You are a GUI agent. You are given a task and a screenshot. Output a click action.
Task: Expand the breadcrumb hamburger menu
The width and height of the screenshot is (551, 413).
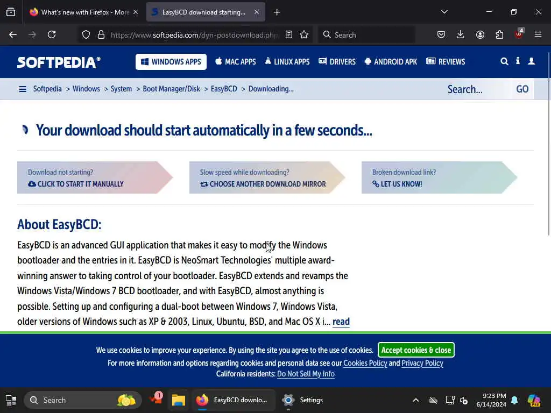click(x=23, y=89)
